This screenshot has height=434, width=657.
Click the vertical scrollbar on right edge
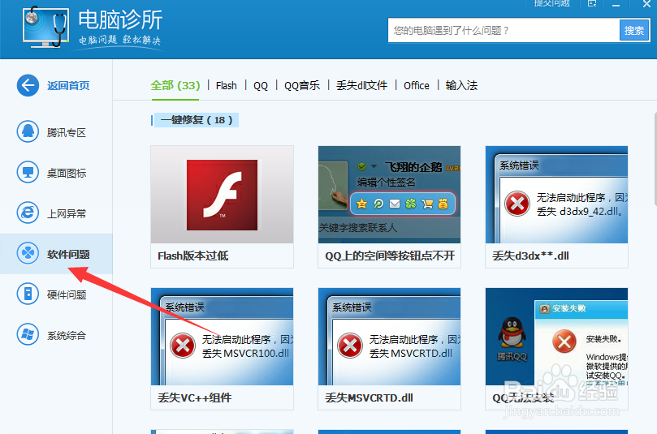[x=655, y=159]
